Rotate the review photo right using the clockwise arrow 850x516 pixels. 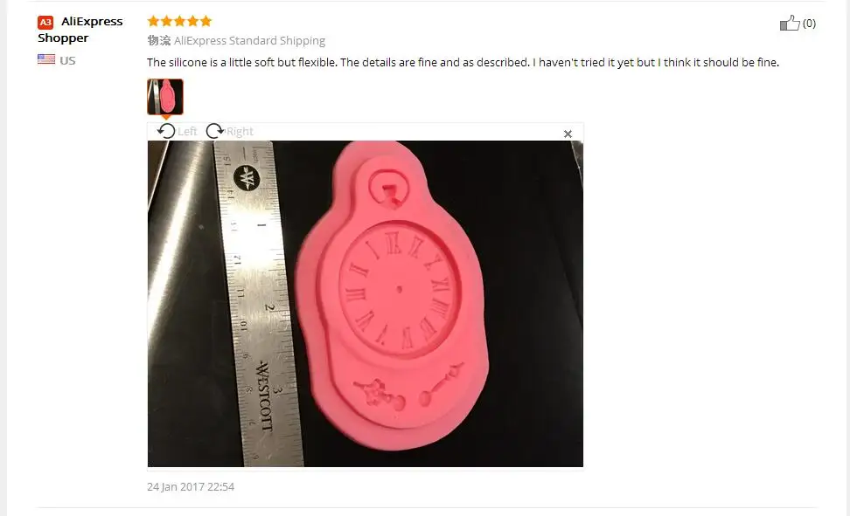[x=214, y=131]
